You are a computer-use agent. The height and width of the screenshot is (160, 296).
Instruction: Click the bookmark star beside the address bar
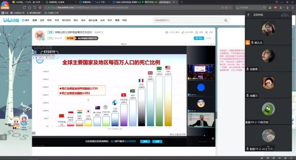coord(40,7)
